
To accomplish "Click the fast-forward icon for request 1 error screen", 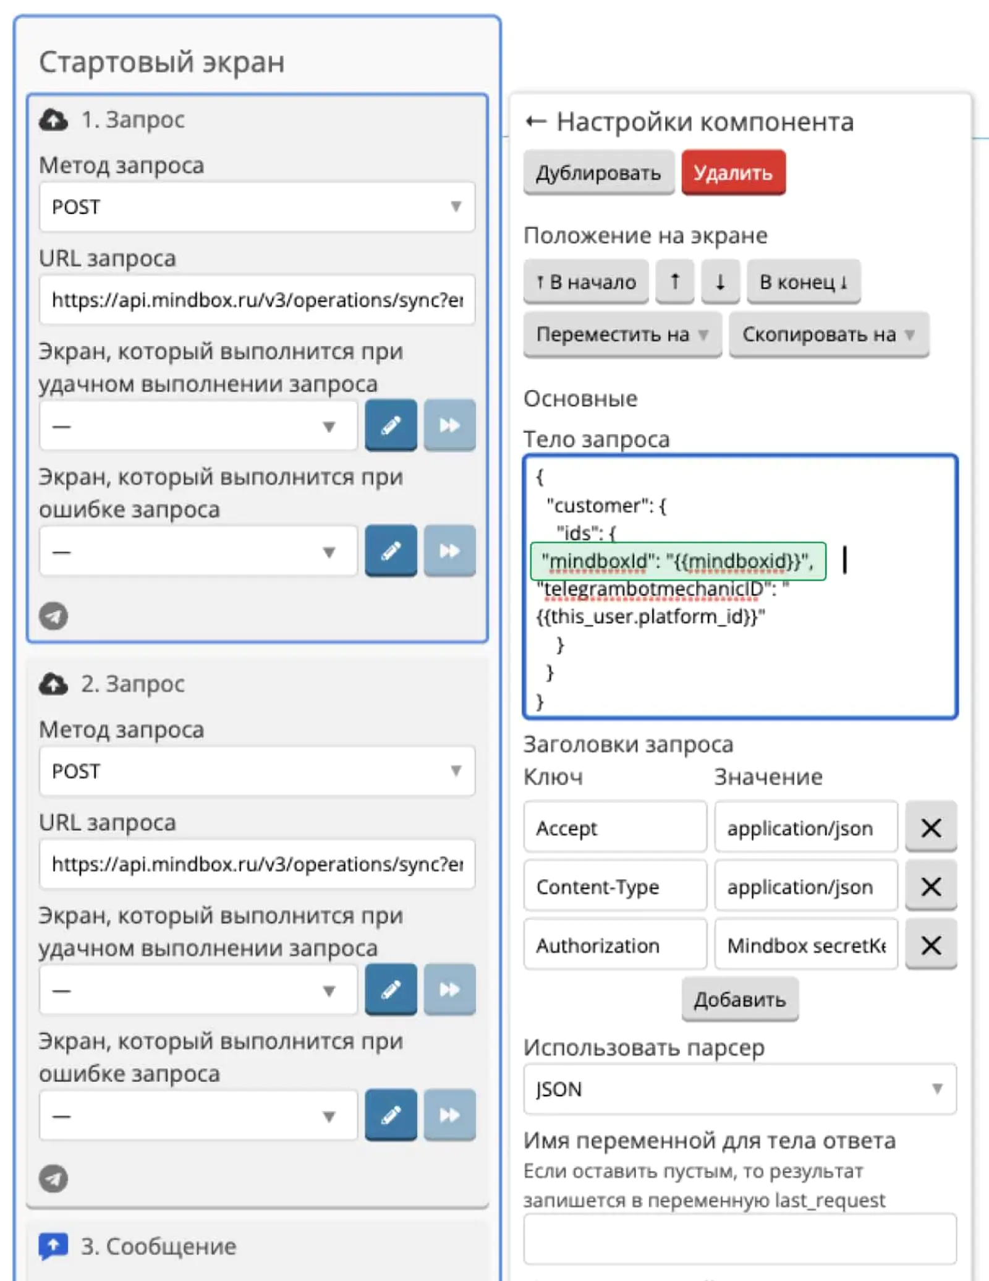I will click(449, 551).
